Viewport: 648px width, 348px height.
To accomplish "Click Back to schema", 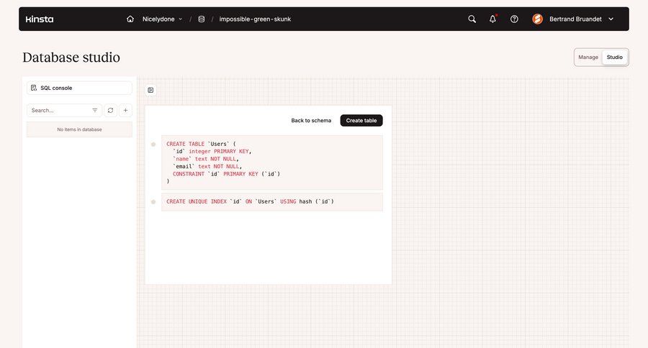I will (311, 121).
